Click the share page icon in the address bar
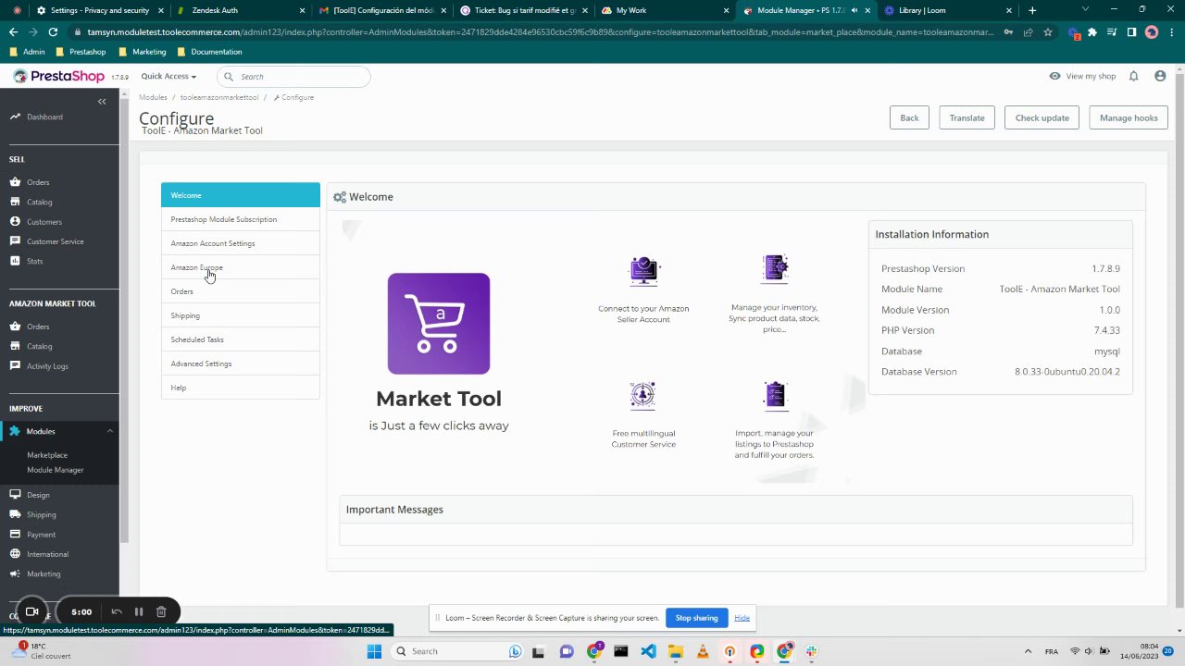The width and height of the screenshot is (1185, 666). pos(1028,31)
